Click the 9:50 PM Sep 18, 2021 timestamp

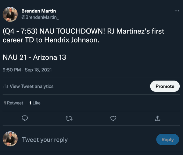point(27,70)
